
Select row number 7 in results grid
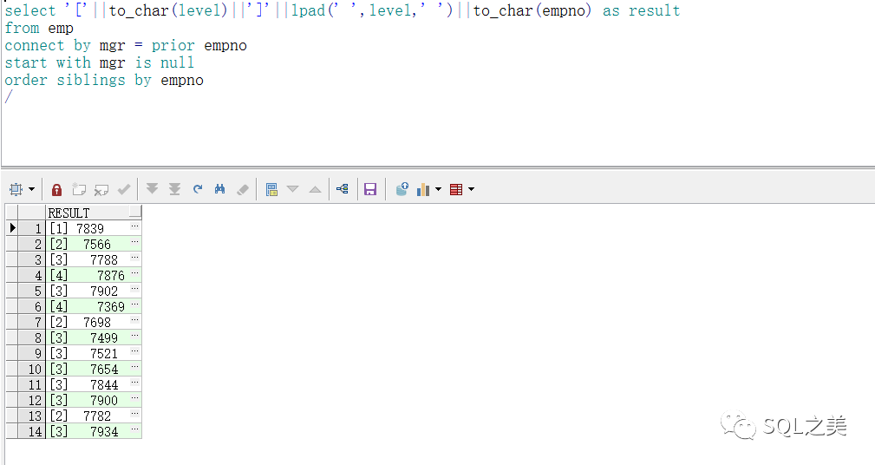(x=32, y=322)
